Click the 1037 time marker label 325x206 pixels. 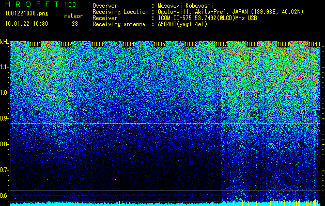[221, 44]
